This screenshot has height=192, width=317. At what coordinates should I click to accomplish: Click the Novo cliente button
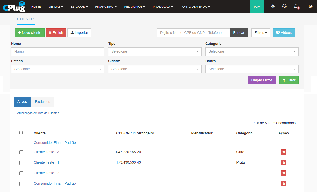tap(30, 33)
